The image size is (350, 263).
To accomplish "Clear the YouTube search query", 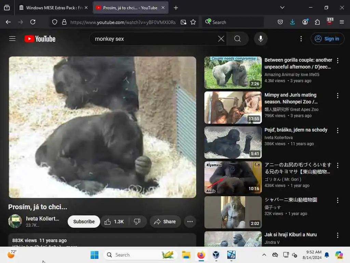I will coord(221,39).
